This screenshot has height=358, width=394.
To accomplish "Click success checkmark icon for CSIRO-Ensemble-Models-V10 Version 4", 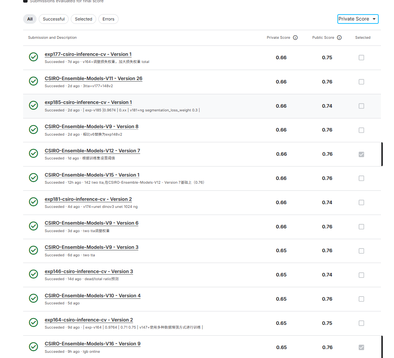I will [x=34, y=298].
